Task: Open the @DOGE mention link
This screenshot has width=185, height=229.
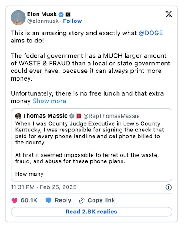Action: click(x=151, y=33)
